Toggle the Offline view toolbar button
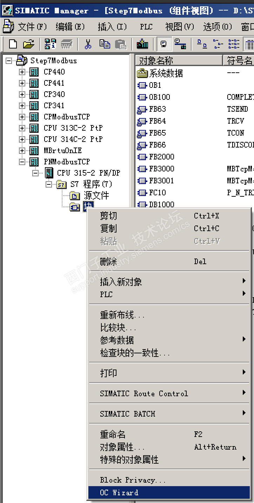This screenshot has width=254, height=503. (164, 44)
